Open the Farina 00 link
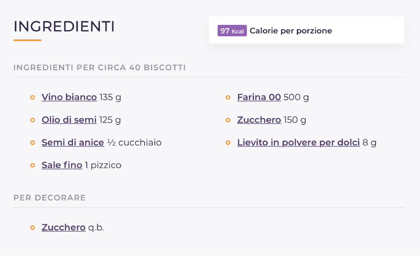This screenshot has width=420, height=256. [x=259, y=97]
